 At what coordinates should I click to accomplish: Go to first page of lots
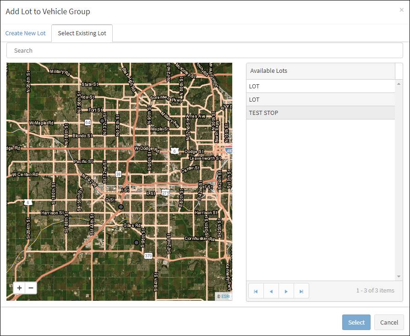tap(256, 291)
